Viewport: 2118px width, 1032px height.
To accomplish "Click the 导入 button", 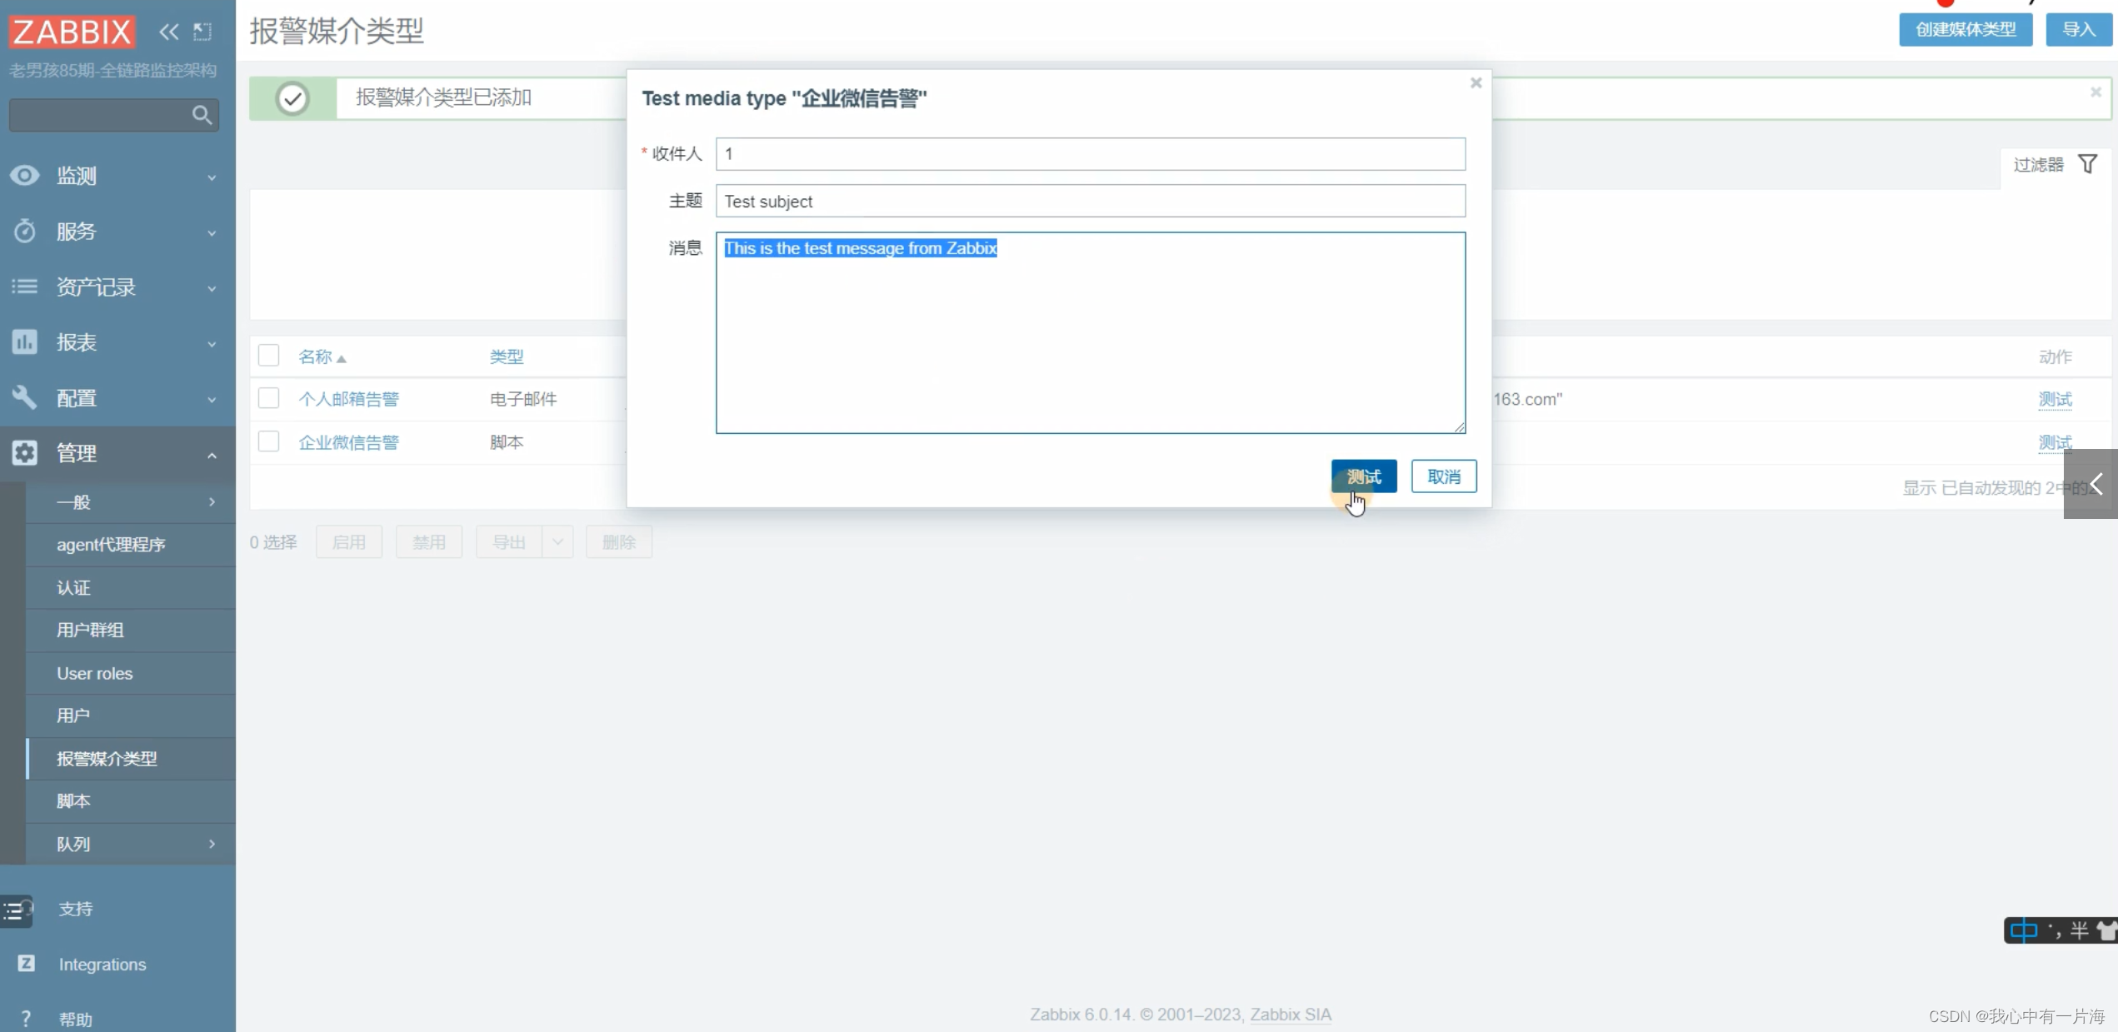I will 2079,30.
